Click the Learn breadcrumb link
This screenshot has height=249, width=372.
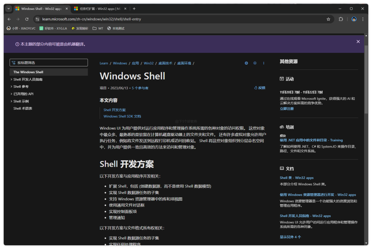[x=104, y=63]
